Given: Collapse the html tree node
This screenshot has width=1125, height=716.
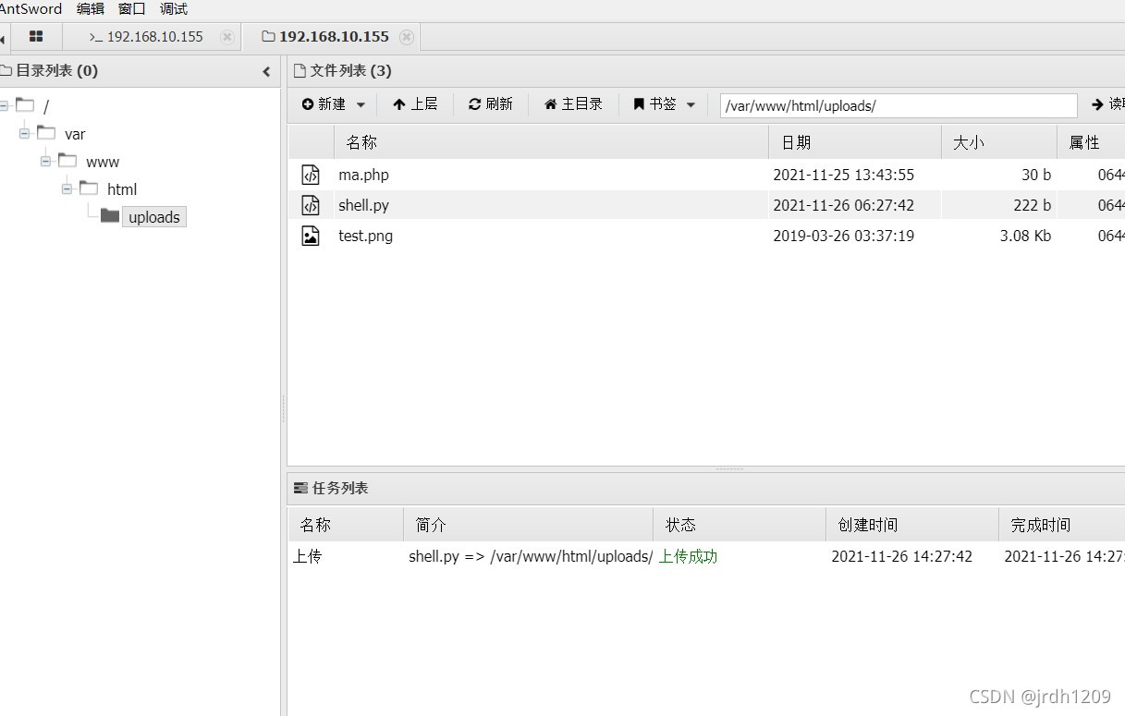Looking at the screenshot, I should [x=67, y=189].
